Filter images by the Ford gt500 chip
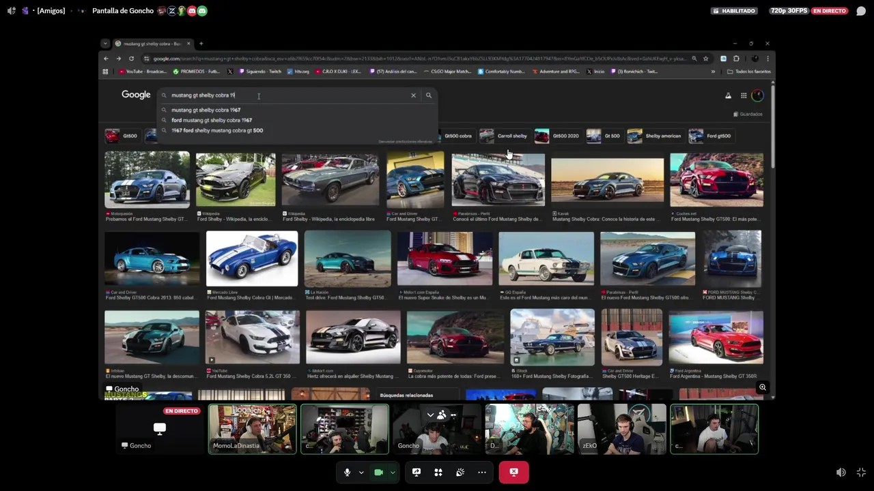This screenshot has width=874, height=491. coord(711,136)
